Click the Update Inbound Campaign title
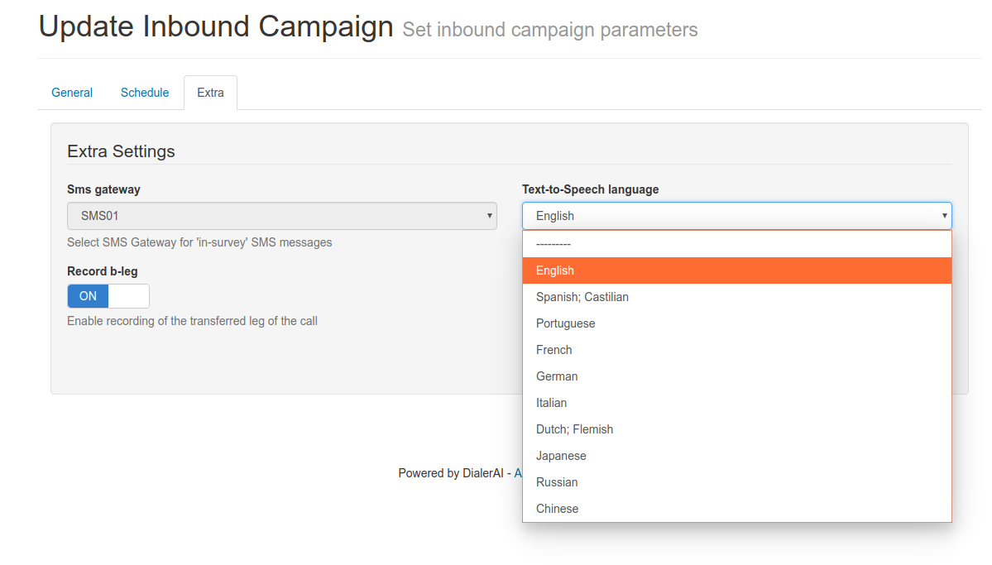The height and width of the screenshot is (565, 992). tap(216, 26)
